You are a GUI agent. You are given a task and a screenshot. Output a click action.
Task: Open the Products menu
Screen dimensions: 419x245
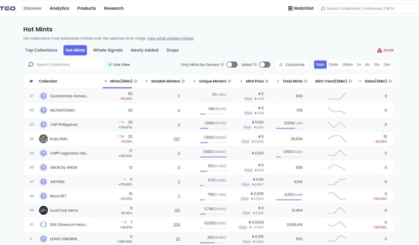[x=86, y=8]
